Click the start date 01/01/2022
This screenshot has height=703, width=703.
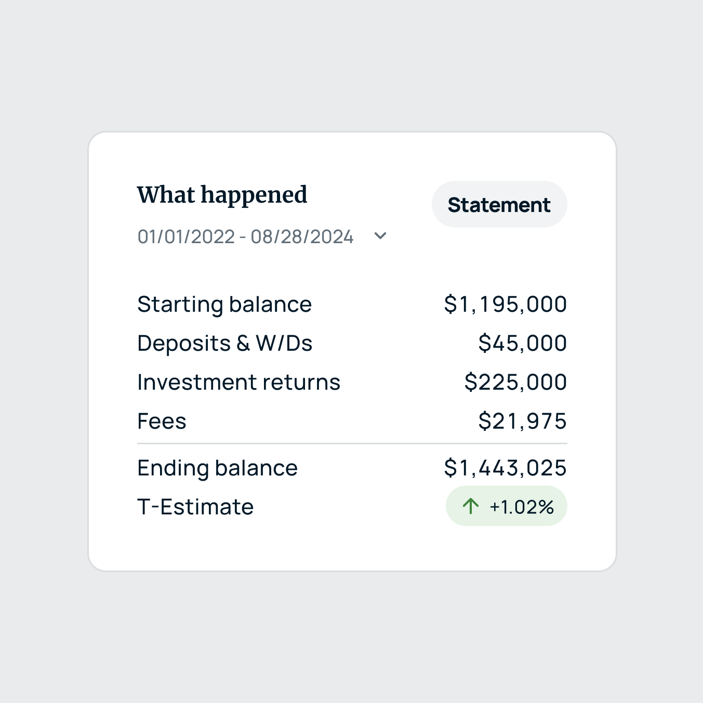(x=186, y=237)
